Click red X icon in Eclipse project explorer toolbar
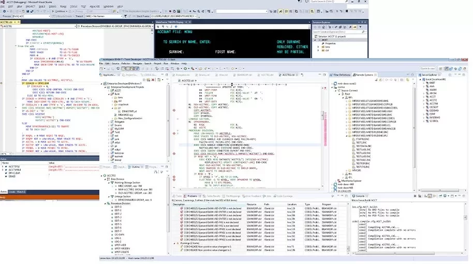This screenshot has height=264, width=473. (x=153, y=80)
